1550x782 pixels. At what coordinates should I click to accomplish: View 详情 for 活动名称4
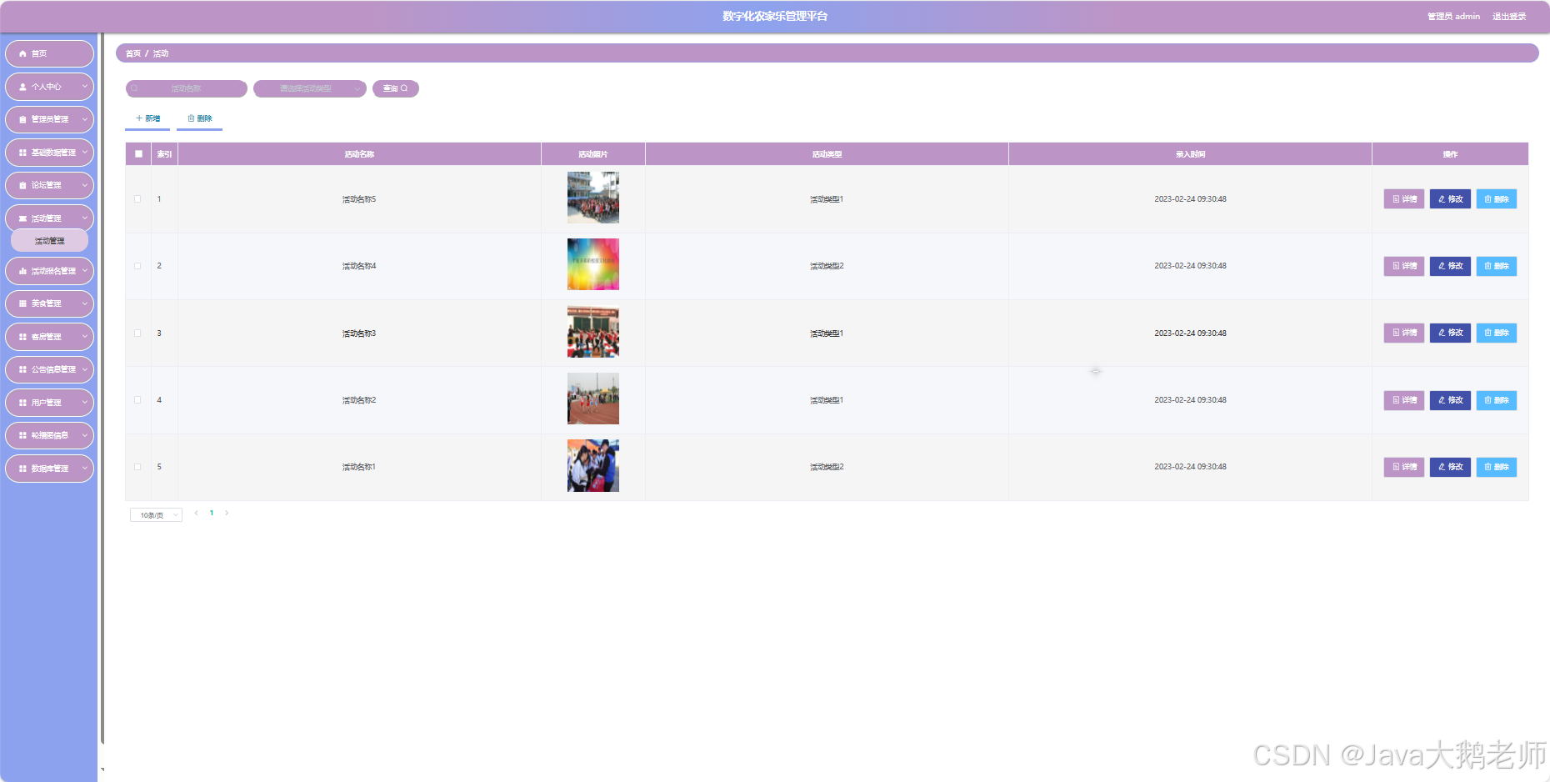click(1404, 266)
